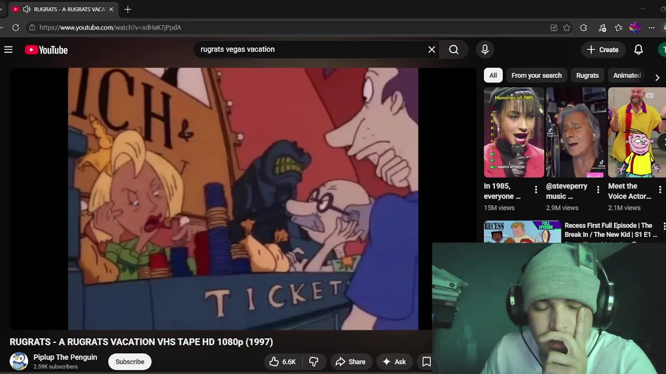Open the browser extensions puzzle icon

click(584, 28)
